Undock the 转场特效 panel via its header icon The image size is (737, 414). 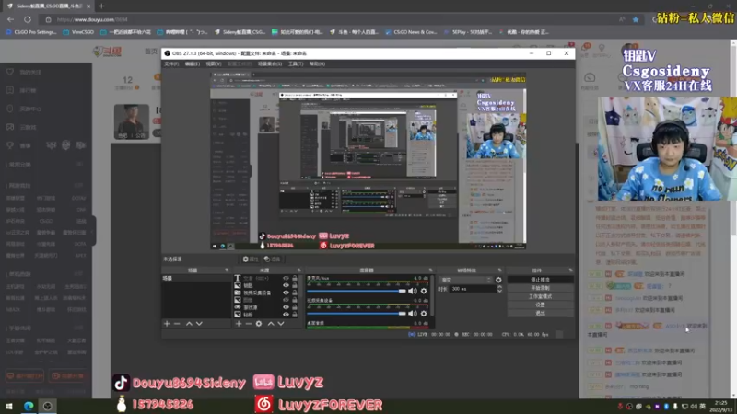pyautogui.click(x=499, y=270)
